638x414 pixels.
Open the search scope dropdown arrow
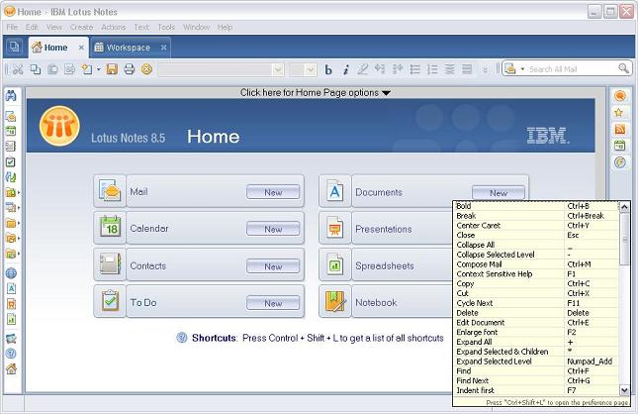point(522,69)
